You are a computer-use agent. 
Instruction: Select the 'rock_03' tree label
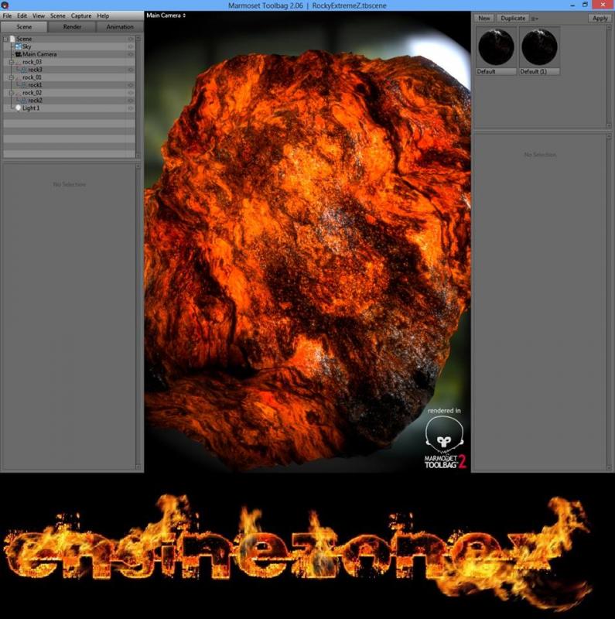pos(32,62)
